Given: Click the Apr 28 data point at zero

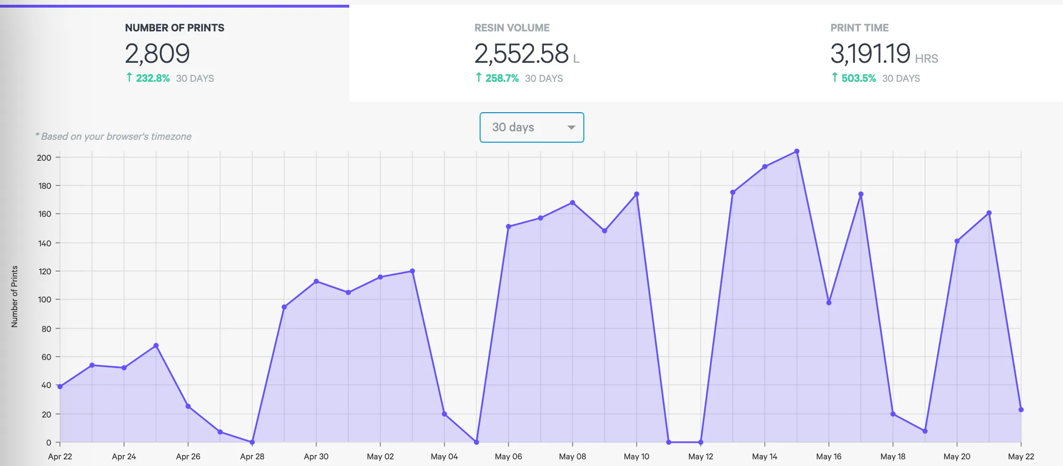Looking at the screenshot, I should click(x=252, y=442).
